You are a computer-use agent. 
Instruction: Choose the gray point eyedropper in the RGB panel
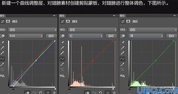coord(2,48)
